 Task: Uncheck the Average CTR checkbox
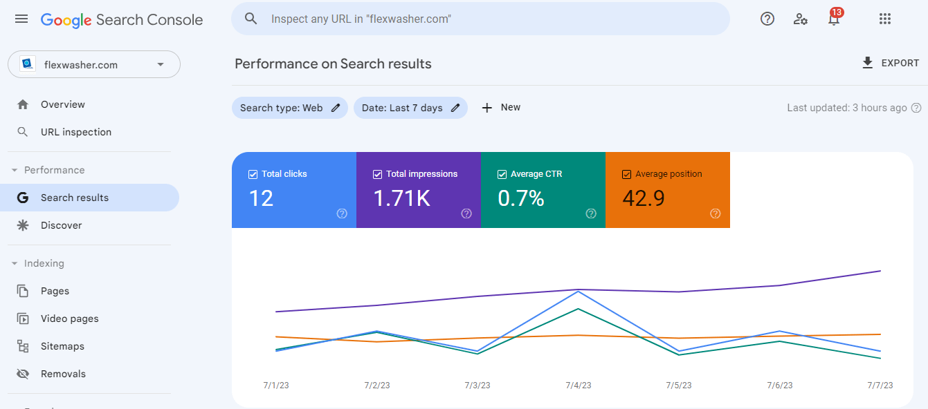502,174
